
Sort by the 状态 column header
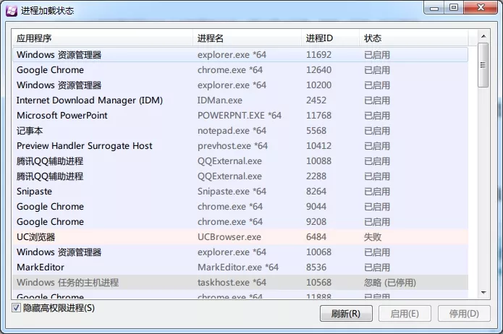[413, 38]
